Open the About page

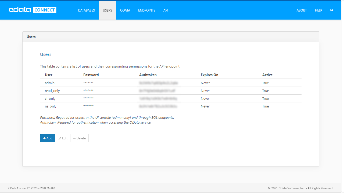302,10
